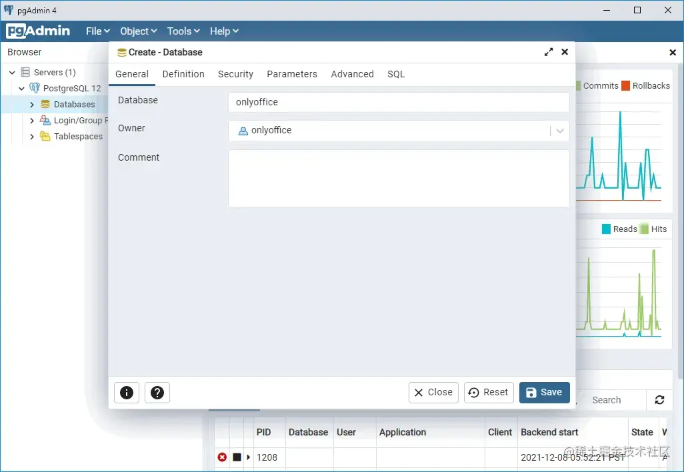Close the dashboard panel with the right-side X

(x=672, y=53)
